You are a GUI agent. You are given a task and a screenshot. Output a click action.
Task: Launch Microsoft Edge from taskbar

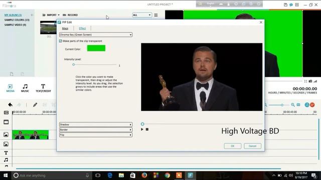click(x=110, y=175)
